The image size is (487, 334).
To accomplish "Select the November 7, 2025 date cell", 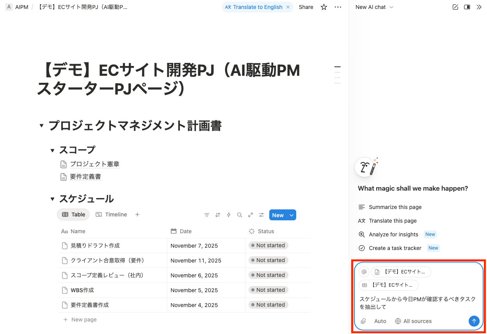I will [206, 246].
